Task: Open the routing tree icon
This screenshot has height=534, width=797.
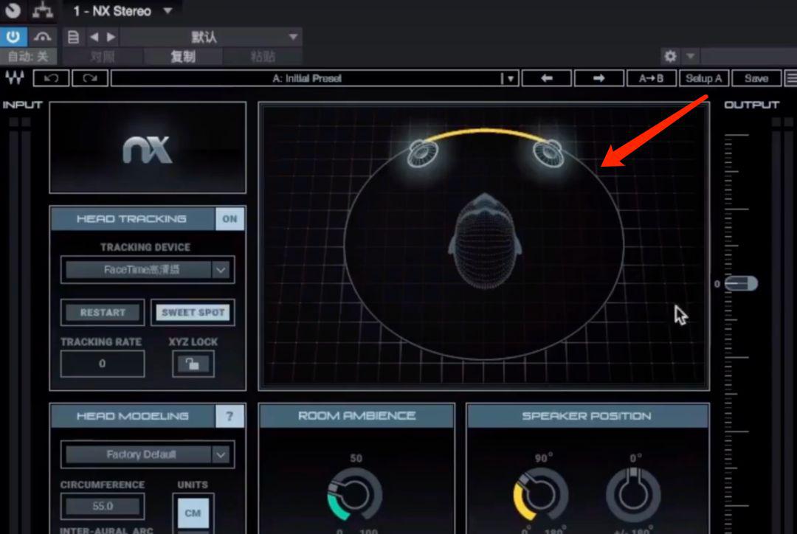Action: point(43,10)
